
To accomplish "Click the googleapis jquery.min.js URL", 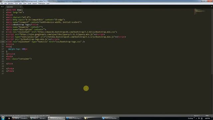I will pos(57,34).
